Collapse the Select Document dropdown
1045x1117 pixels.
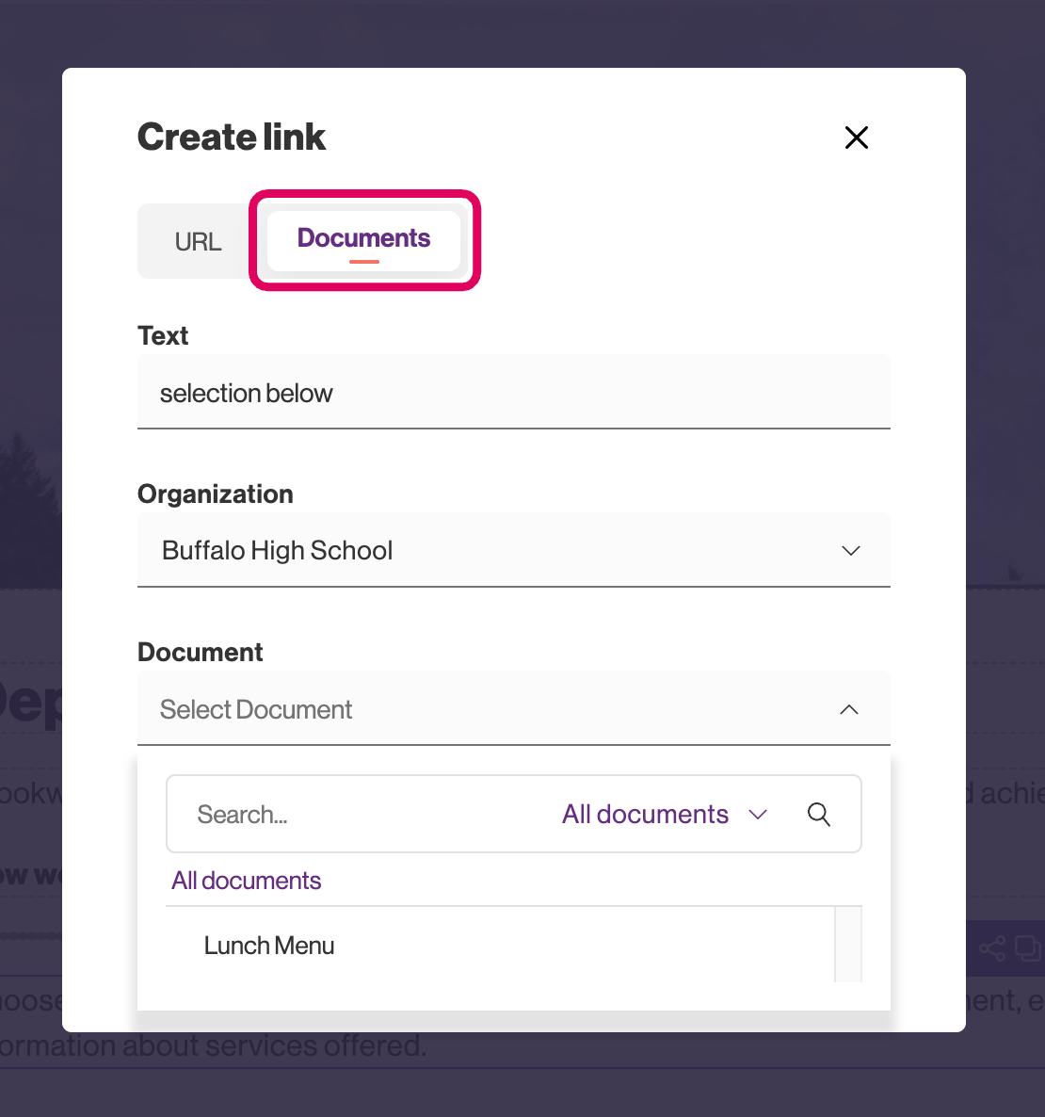(490, 709)
